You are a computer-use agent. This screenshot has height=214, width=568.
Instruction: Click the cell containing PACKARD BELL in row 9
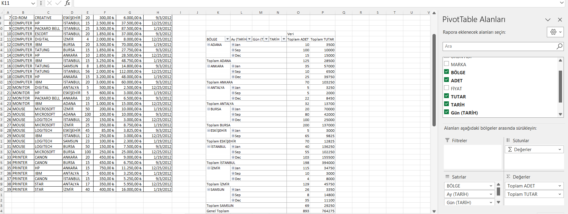[48, 29]
